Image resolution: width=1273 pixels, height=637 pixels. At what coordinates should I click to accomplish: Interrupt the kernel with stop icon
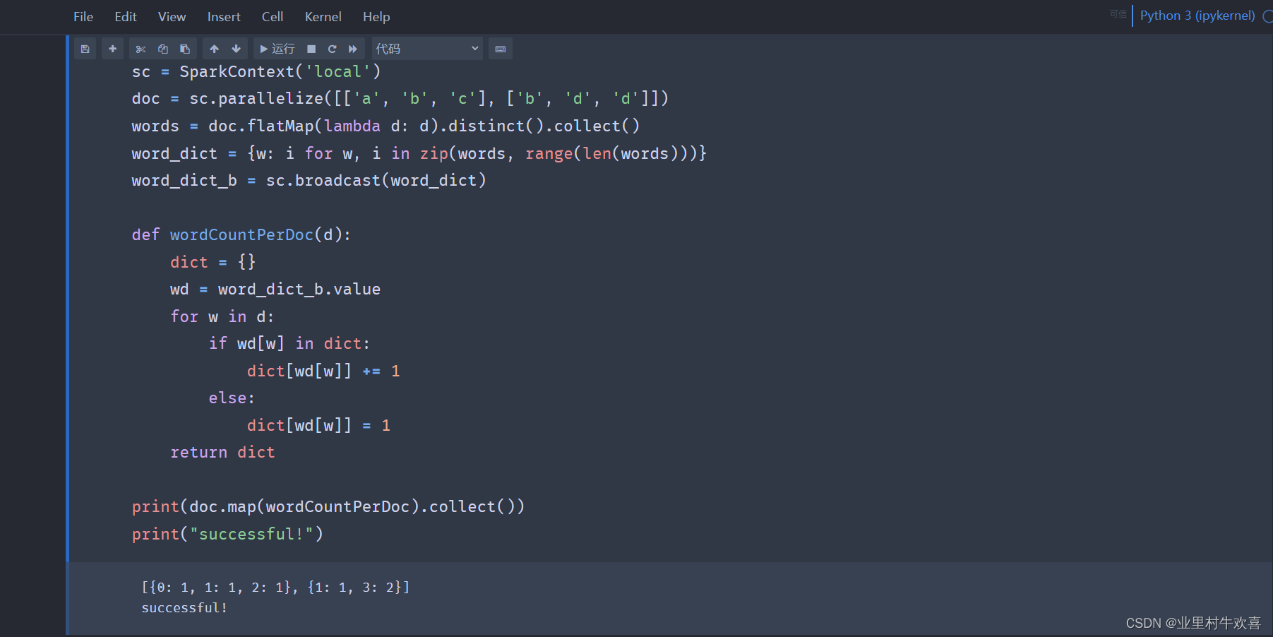point(311,49)
